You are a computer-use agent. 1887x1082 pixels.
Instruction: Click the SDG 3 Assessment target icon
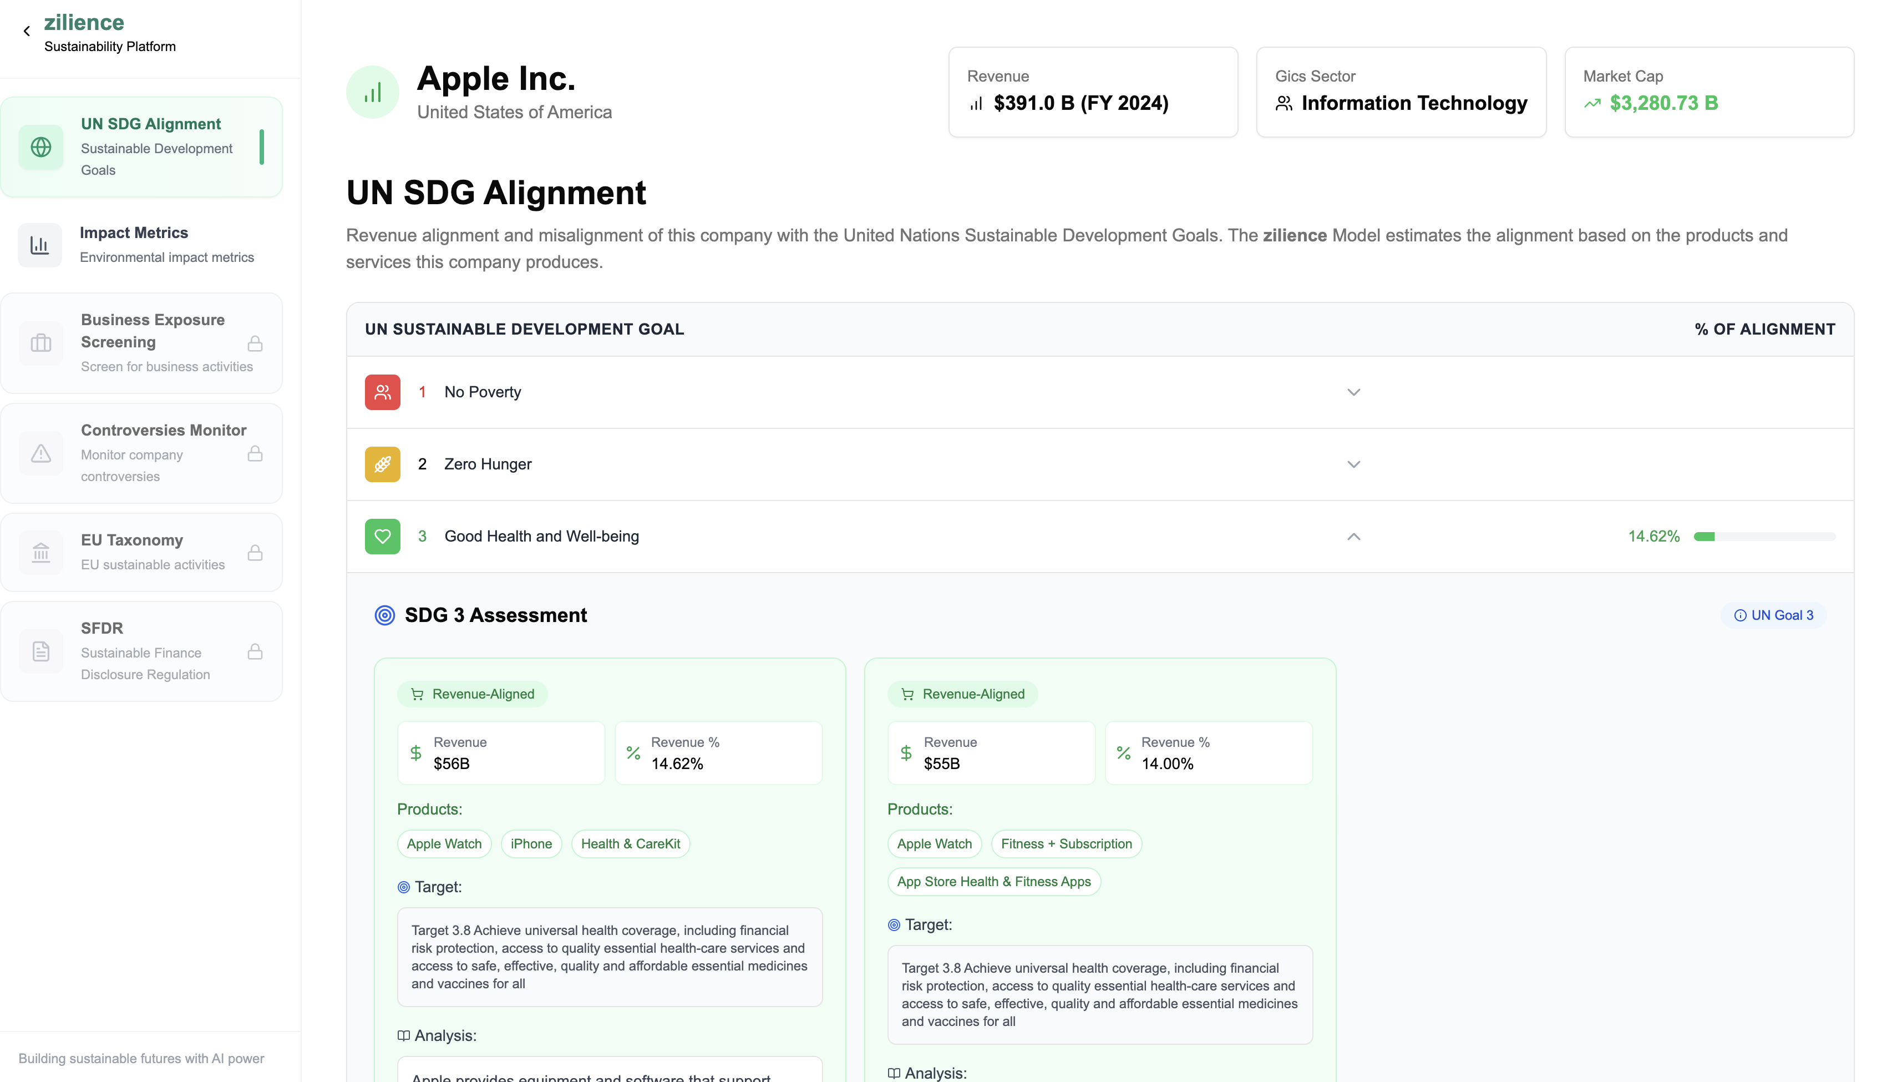(385, 615)
